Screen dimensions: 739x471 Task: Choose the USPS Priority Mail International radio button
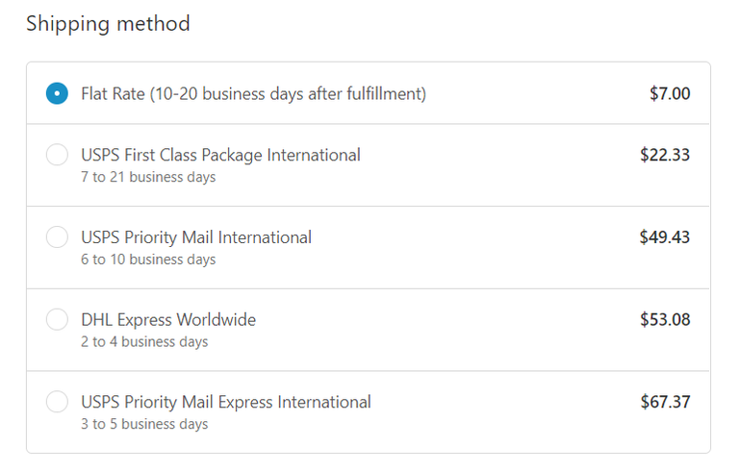pyautogui.click(x=57, y=237)
